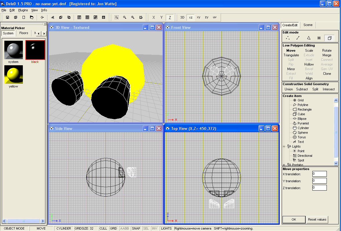Select Edge edit mode icon
Viewport: 341px width, 231px height.
pos(298,38)
